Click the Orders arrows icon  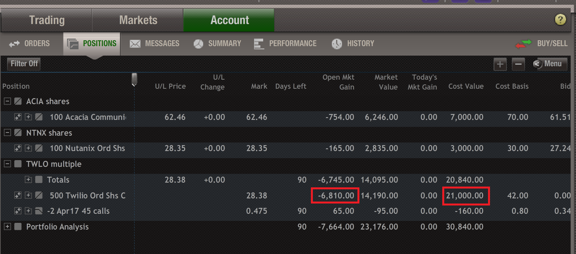(x=15, y=44)
